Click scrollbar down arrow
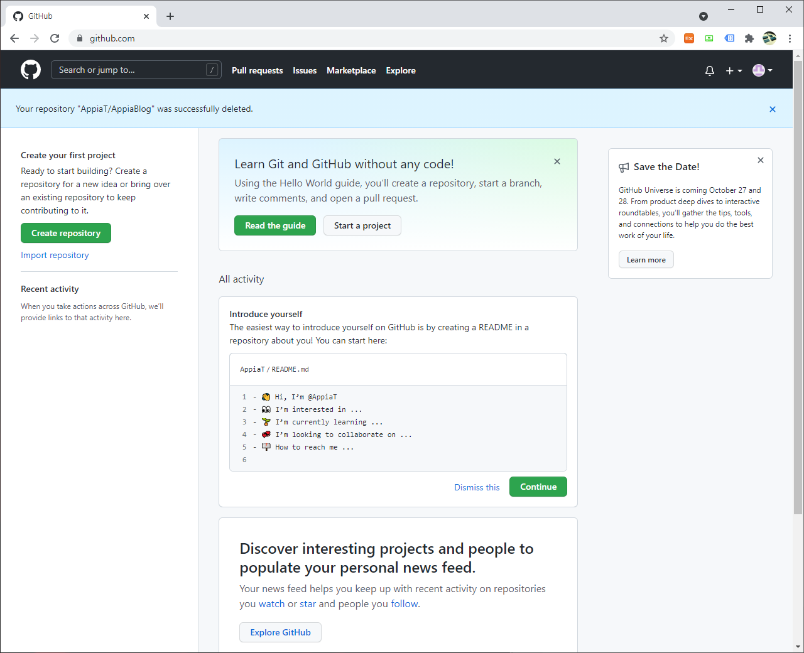Screen dimensions: 804x653 point(798,647)
